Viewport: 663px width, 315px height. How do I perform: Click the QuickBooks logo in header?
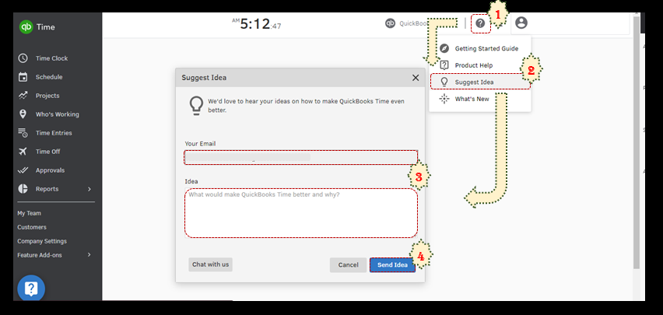391,23
